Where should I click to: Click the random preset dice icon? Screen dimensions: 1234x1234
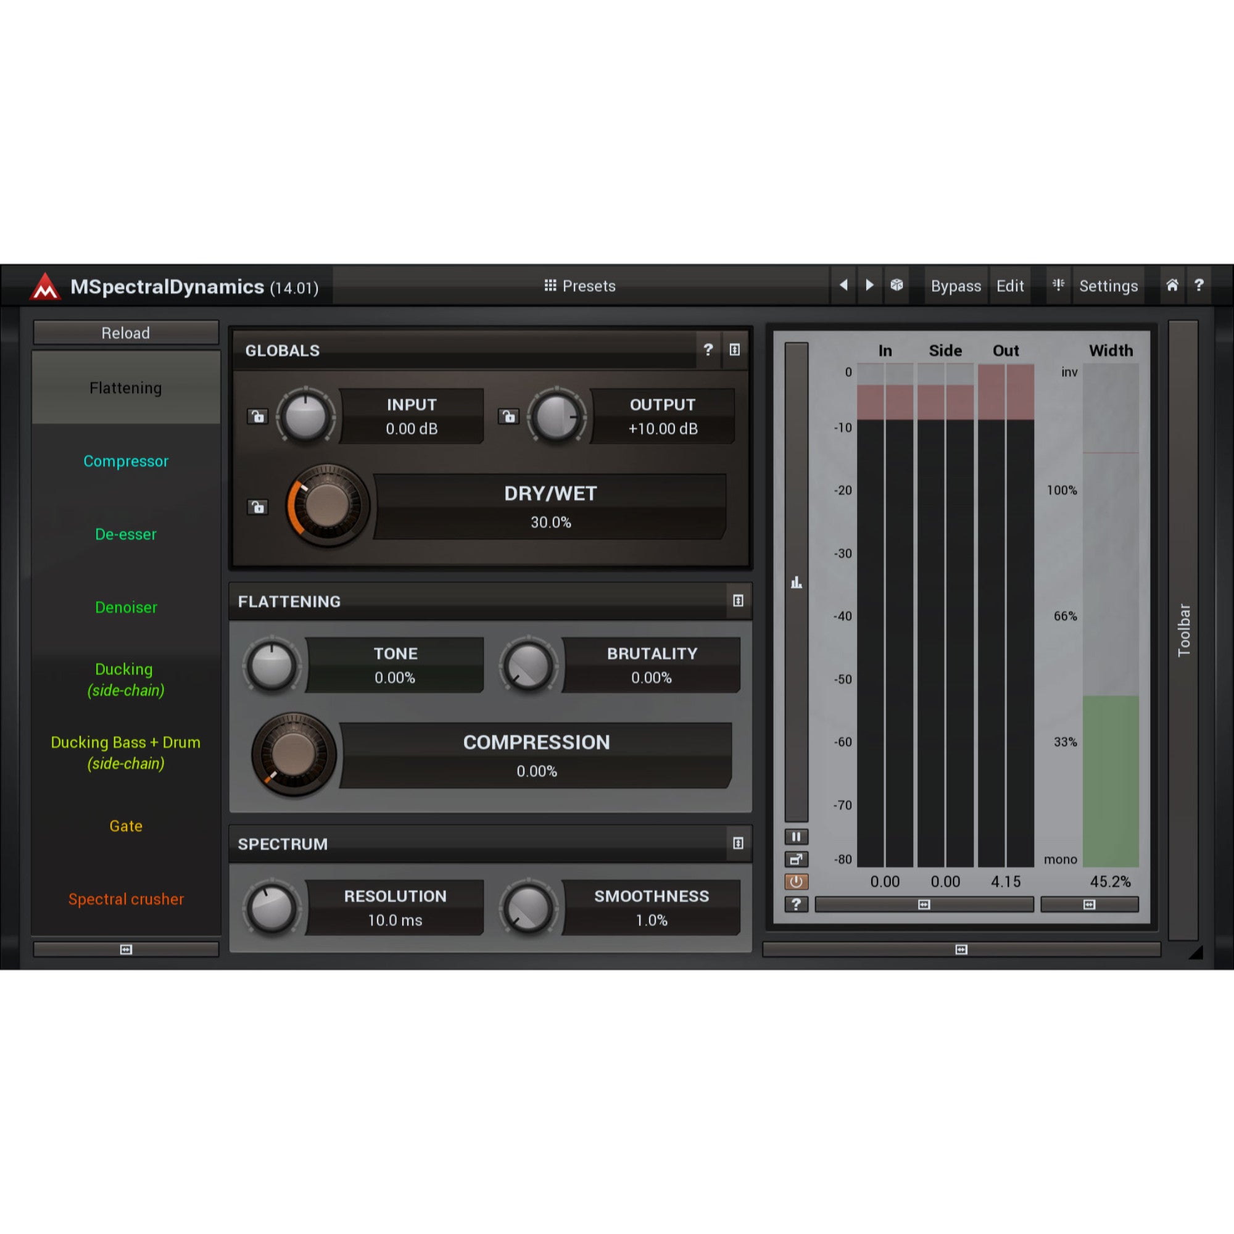pyautogui.click(x=897, y=285)
